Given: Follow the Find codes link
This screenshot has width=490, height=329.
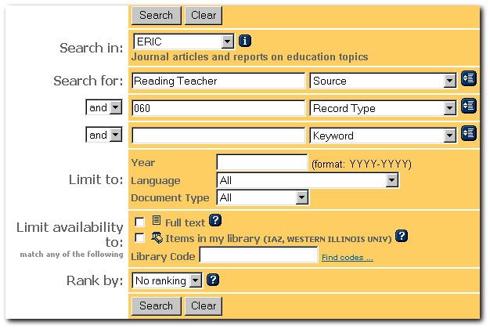Looking at the screenshot, I should pos(347,257).
